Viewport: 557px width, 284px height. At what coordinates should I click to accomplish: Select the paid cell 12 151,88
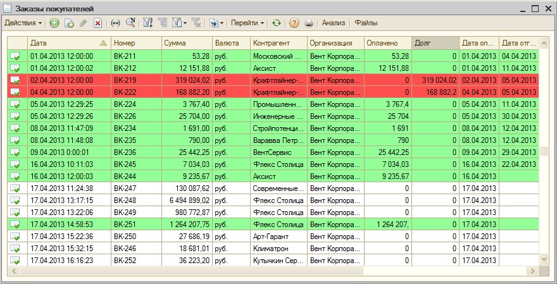387,68
